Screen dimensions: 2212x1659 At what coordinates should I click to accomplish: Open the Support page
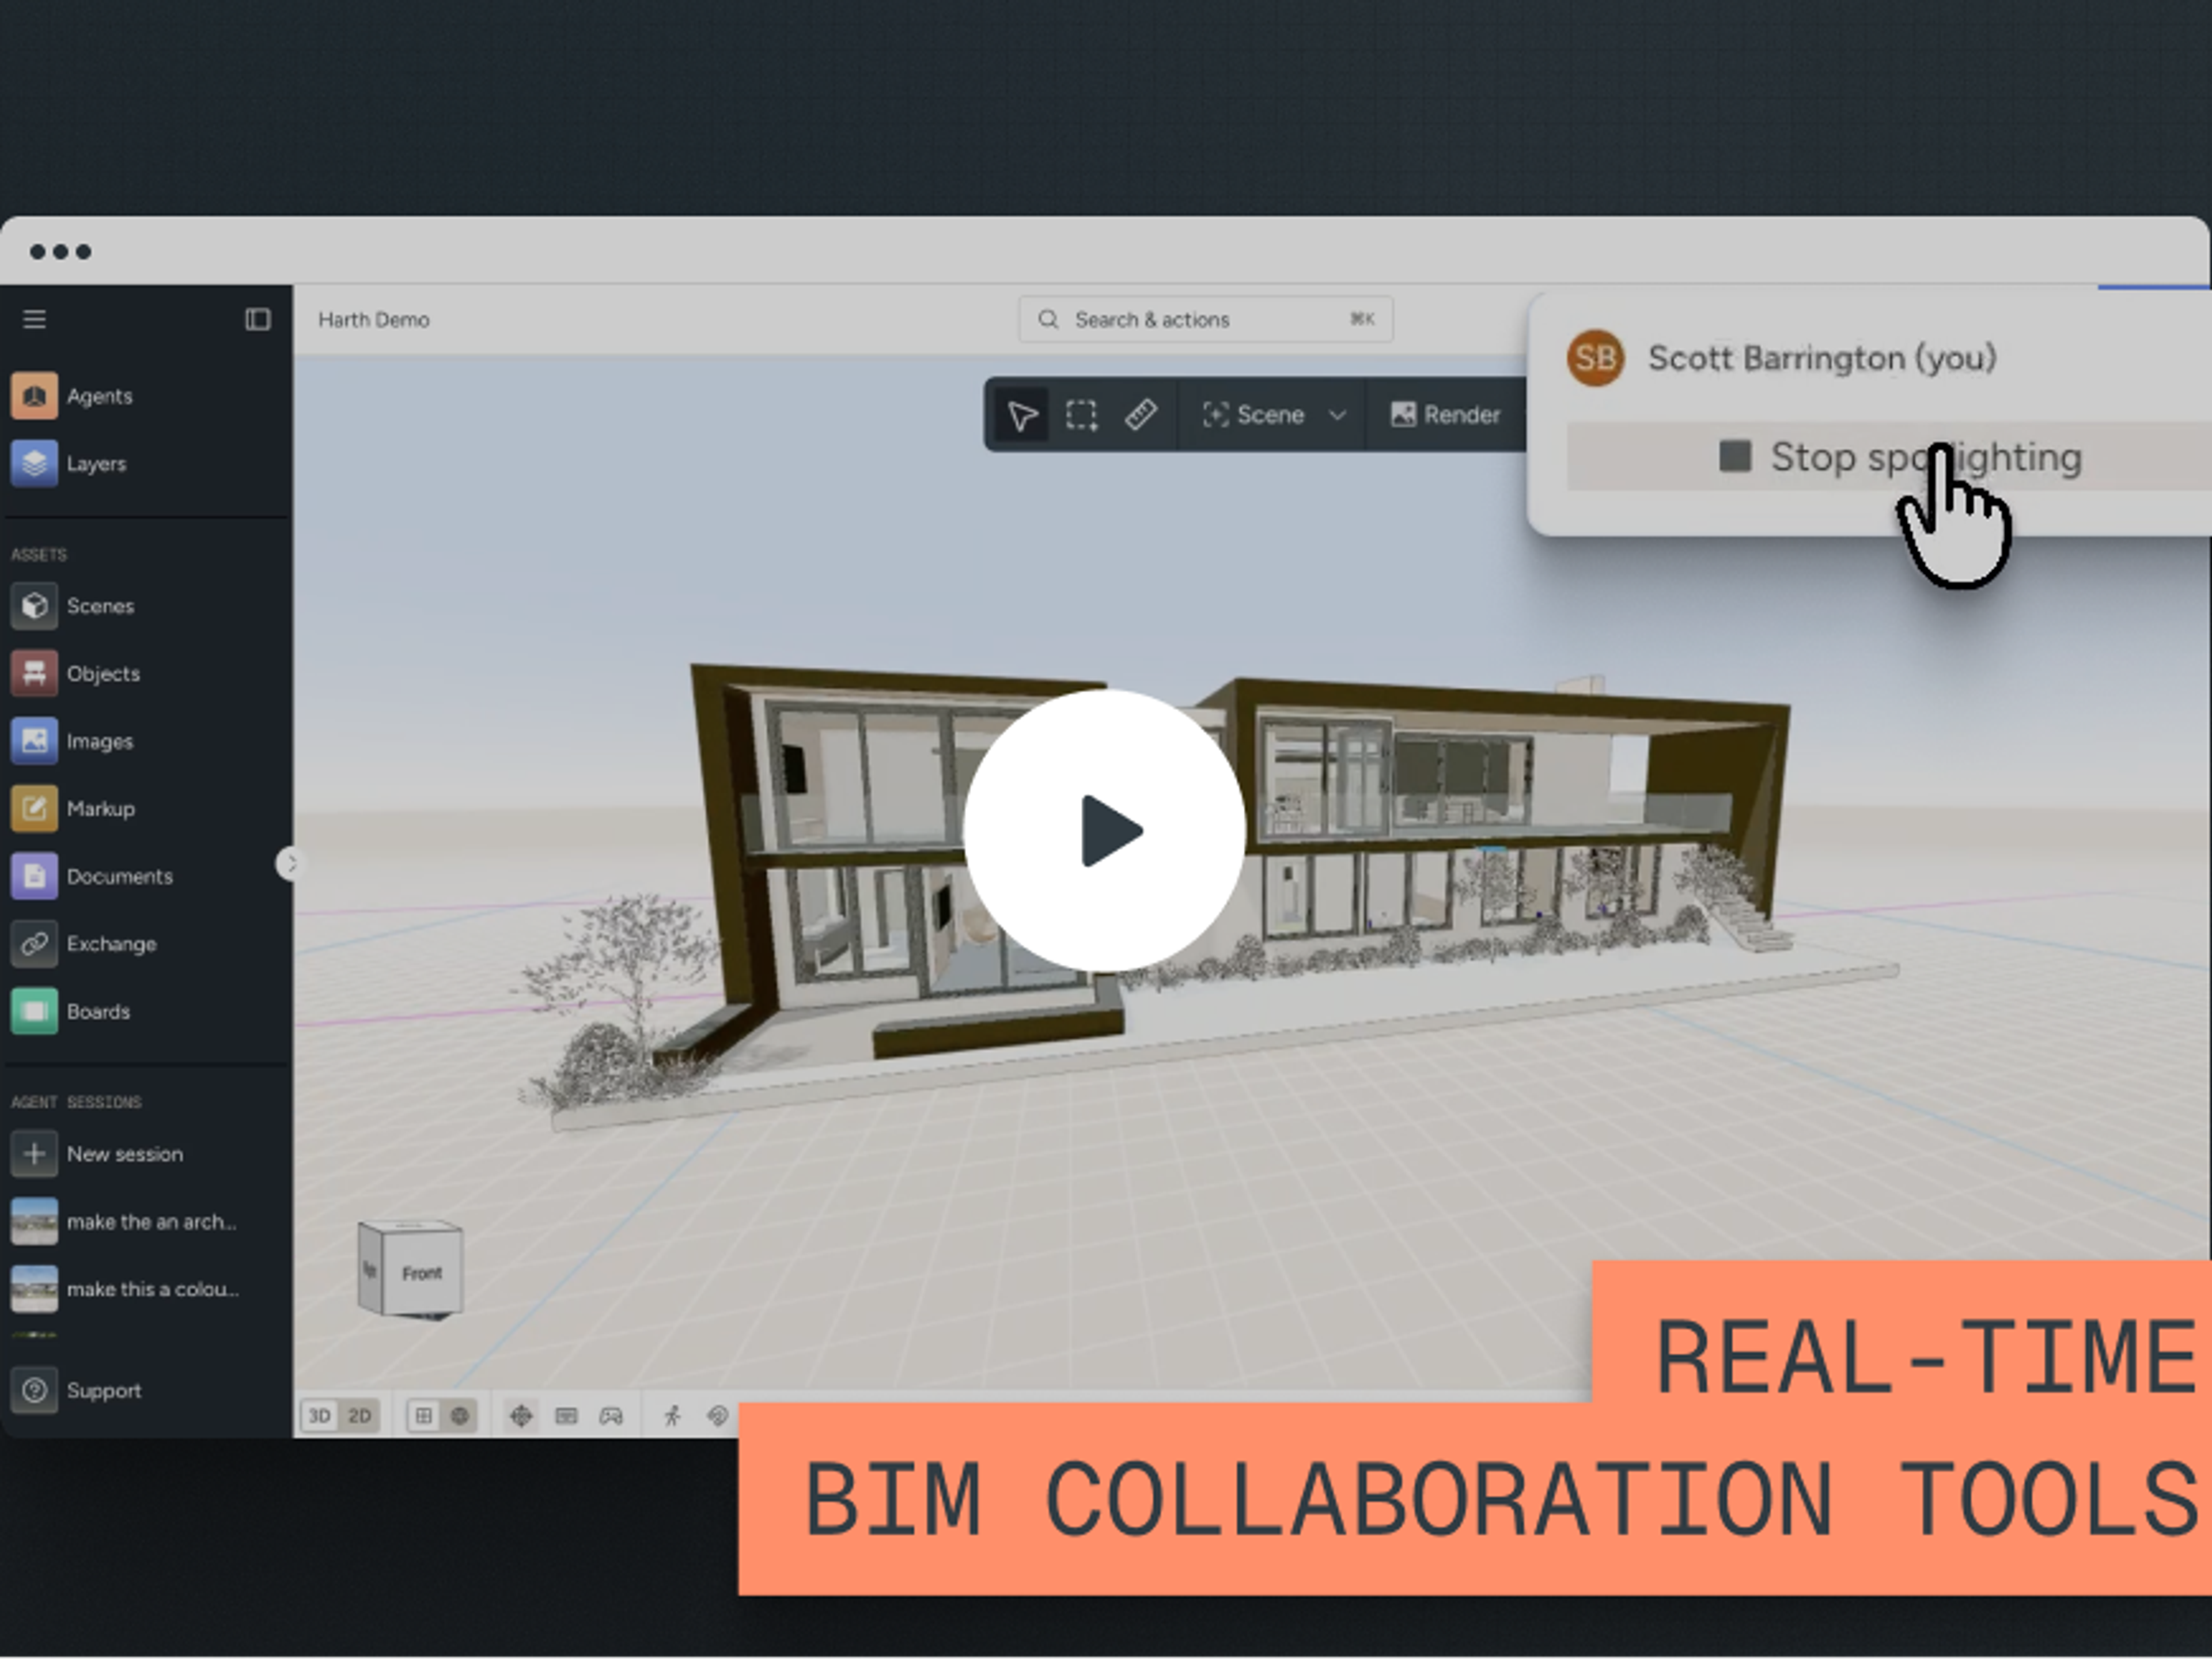click(76, 1390)
